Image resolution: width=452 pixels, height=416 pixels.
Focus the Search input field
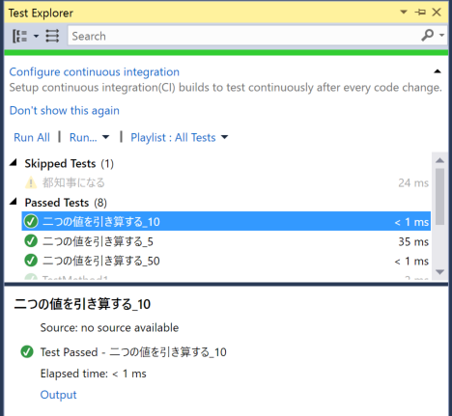(x=243, y=36)
